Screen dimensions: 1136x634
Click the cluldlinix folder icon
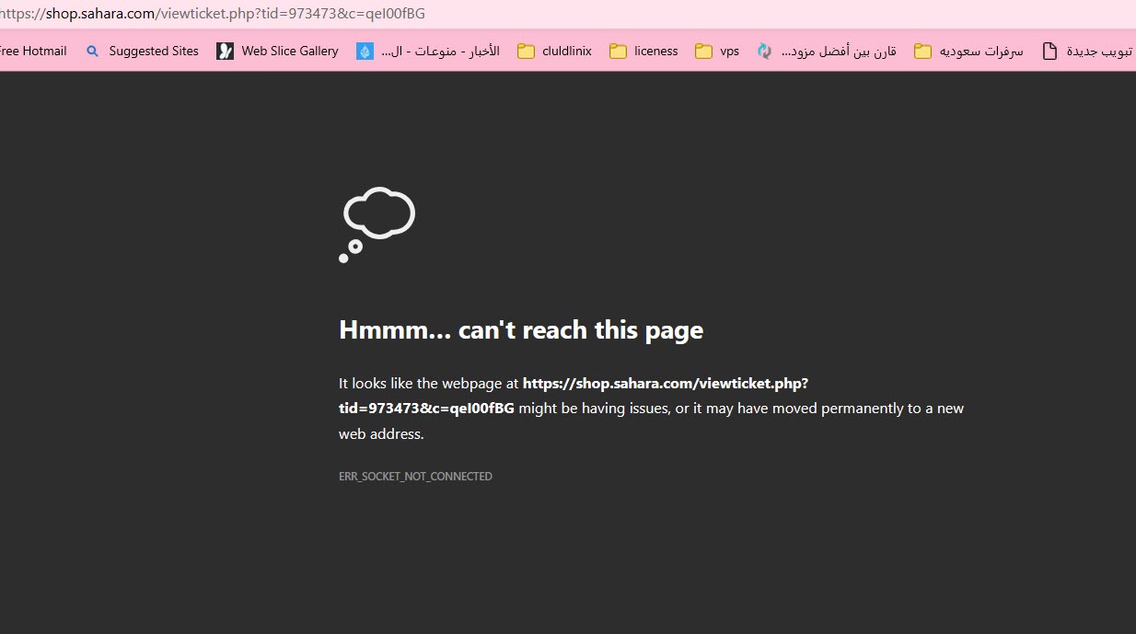527,52
